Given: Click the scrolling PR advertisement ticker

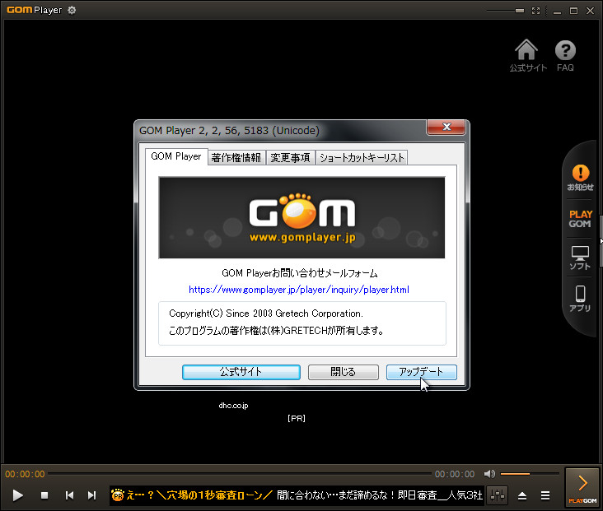Looking at the screenshot, I should point(296,495).
